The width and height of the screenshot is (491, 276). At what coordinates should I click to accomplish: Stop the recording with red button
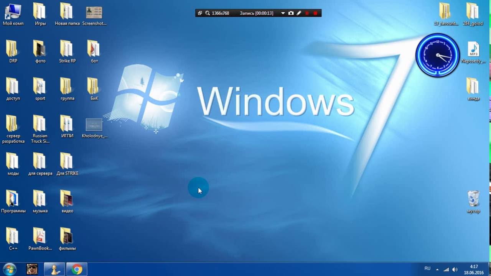tap(315, 13)
